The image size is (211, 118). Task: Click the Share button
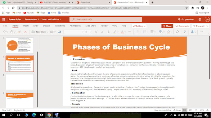tap(167, 26)
